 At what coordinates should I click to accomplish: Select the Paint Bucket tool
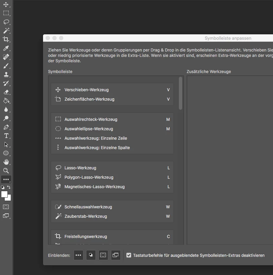pos(6,101)
